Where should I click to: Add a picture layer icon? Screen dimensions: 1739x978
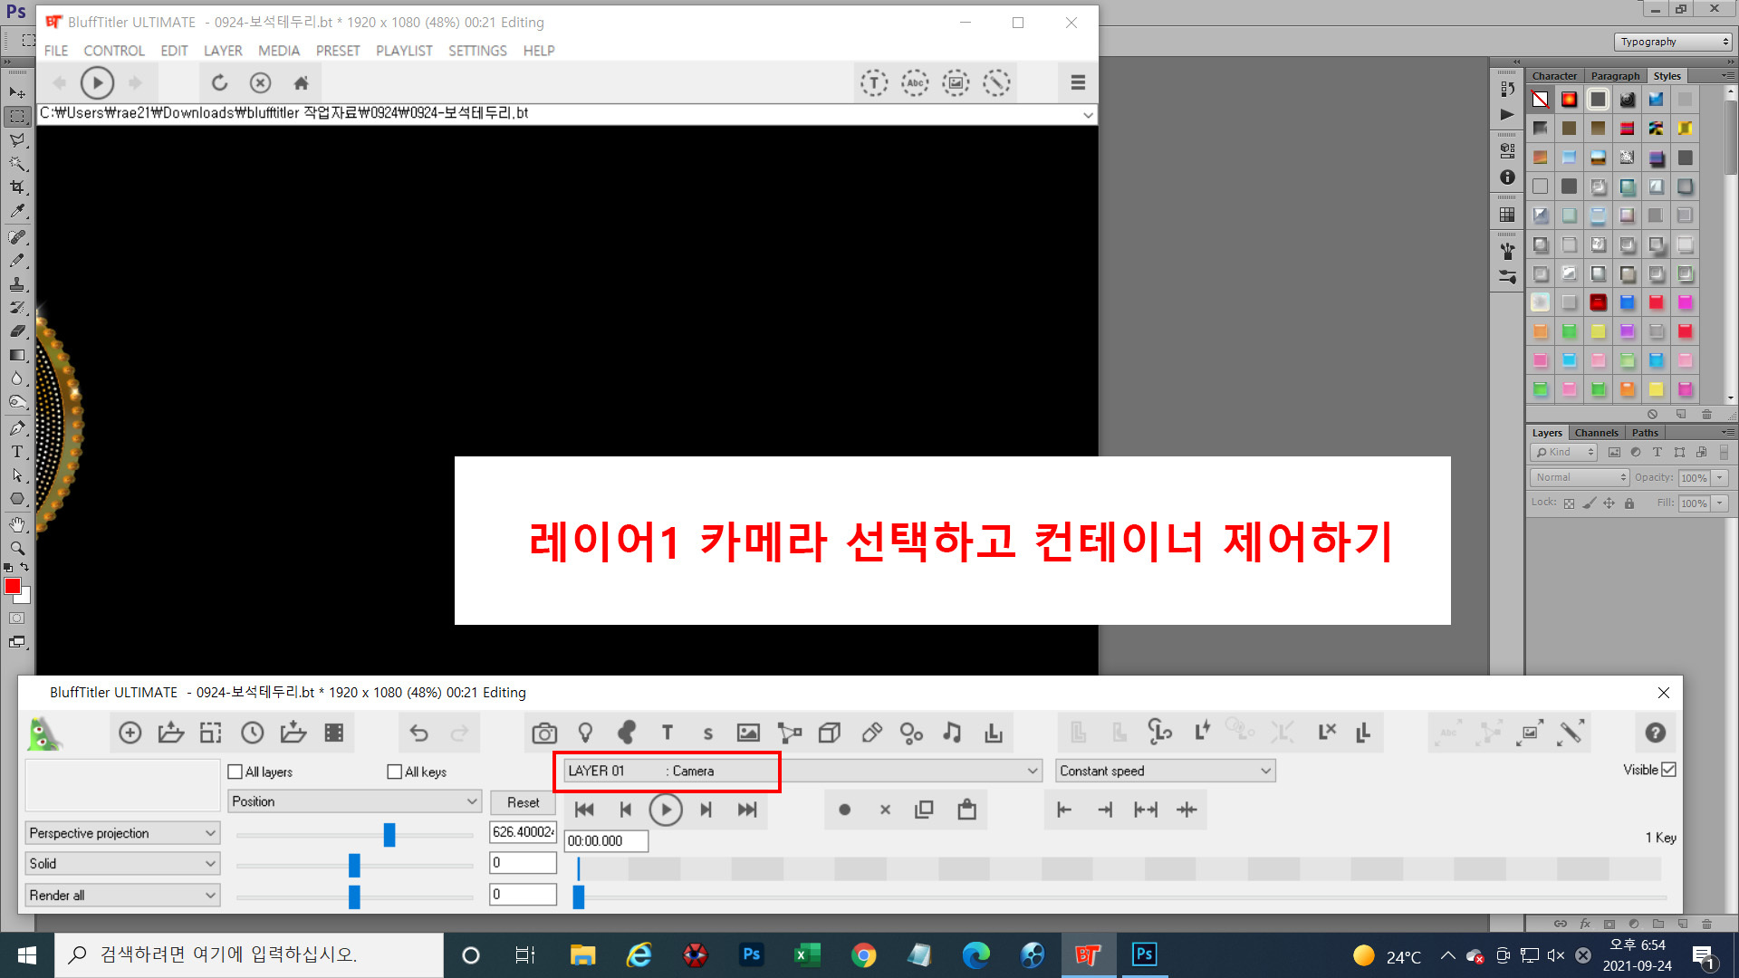(748, 733)
